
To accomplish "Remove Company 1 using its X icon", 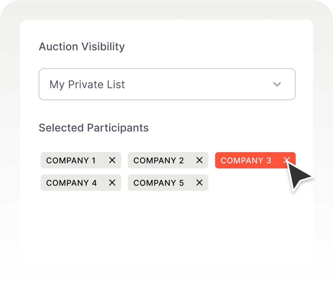I will [112, 160].
